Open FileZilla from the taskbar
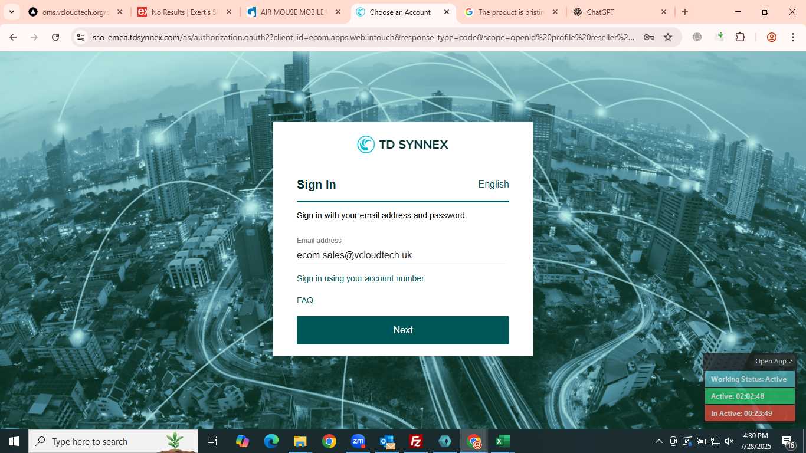Image resolution: width=806 pixels, height=453 pixels. [416, 441]
